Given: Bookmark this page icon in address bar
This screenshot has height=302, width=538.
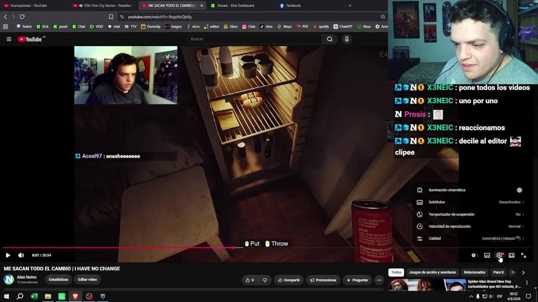Looking at the screenshot, I should point(111,17).
